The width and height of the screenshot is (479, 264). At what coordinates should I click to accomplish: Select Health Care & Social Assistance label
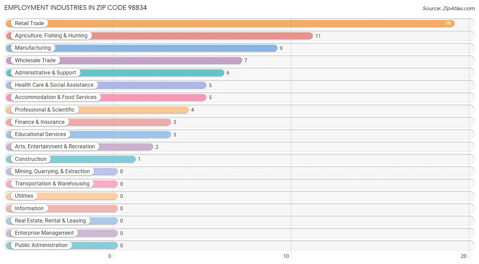click(54, 85)
